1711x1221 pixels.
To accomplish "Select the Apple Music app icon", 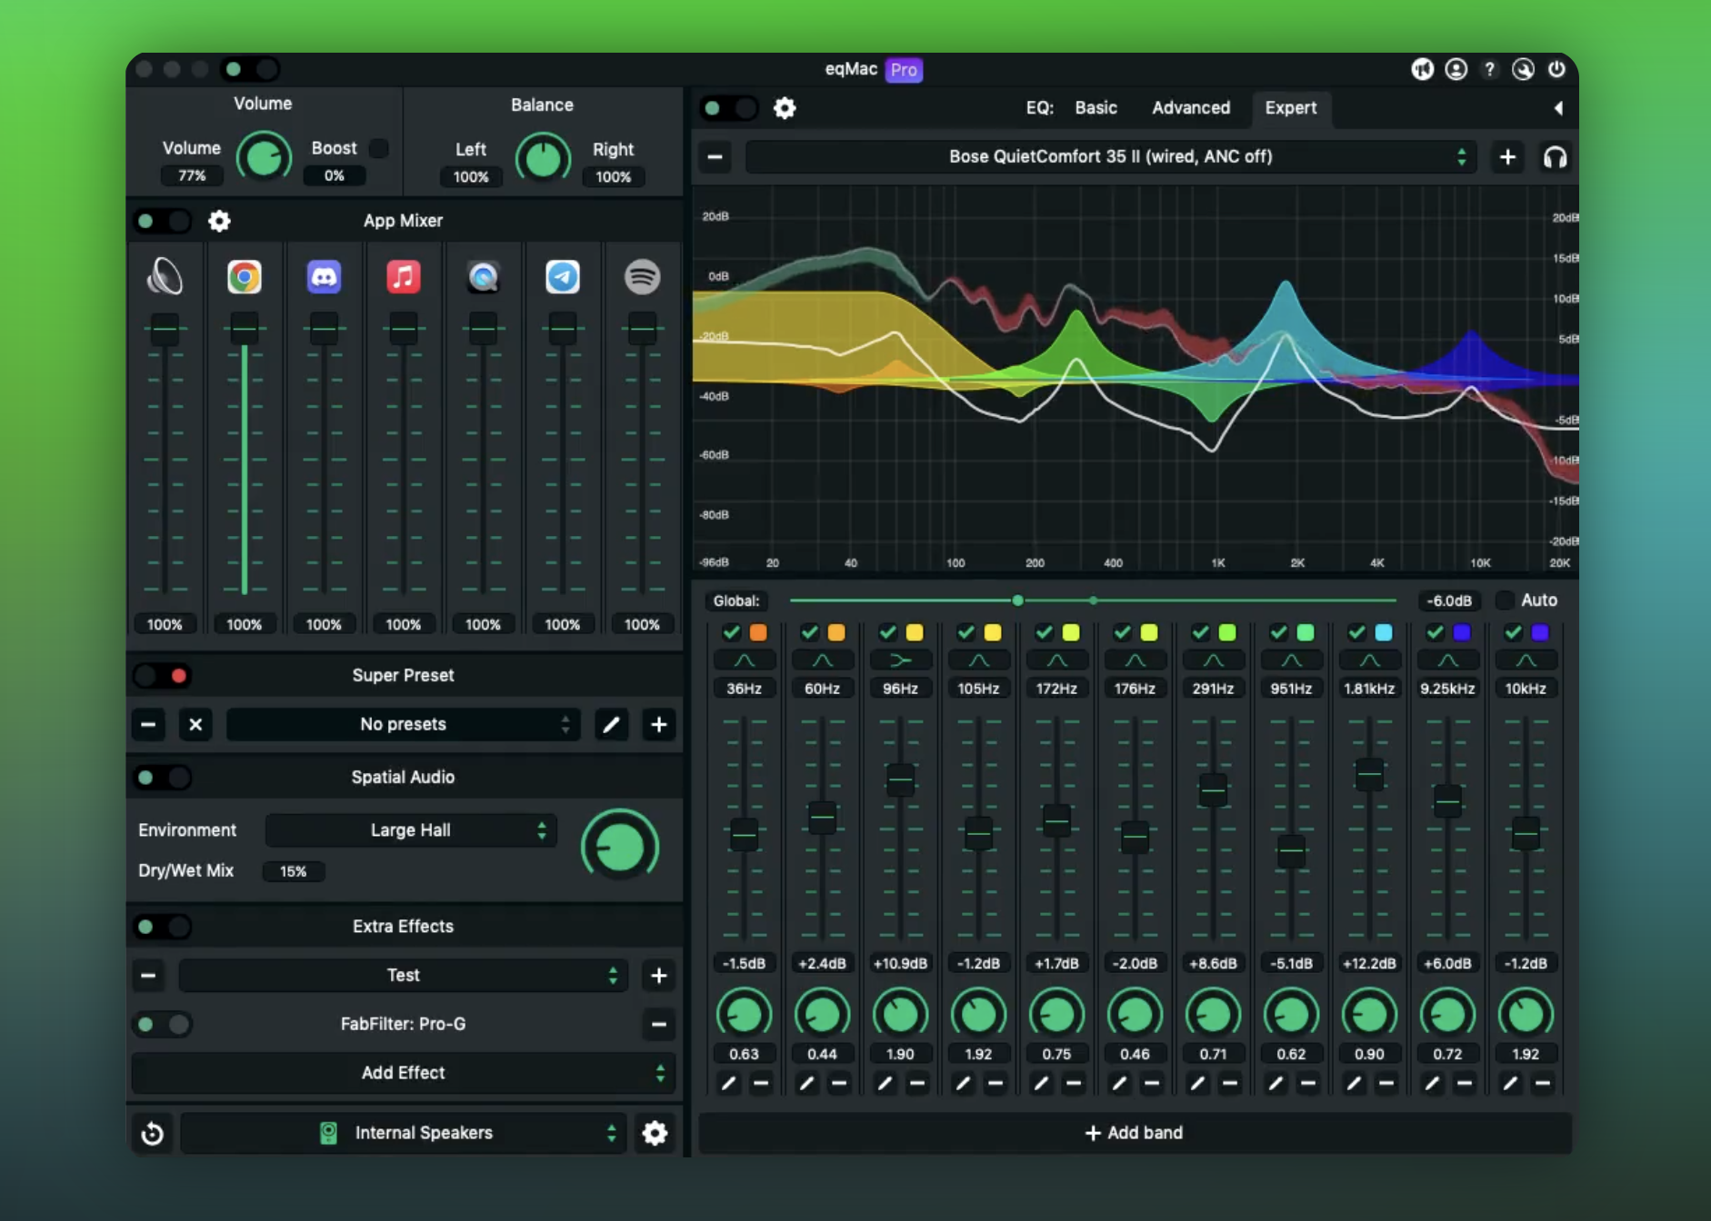I will pos(403,277).
